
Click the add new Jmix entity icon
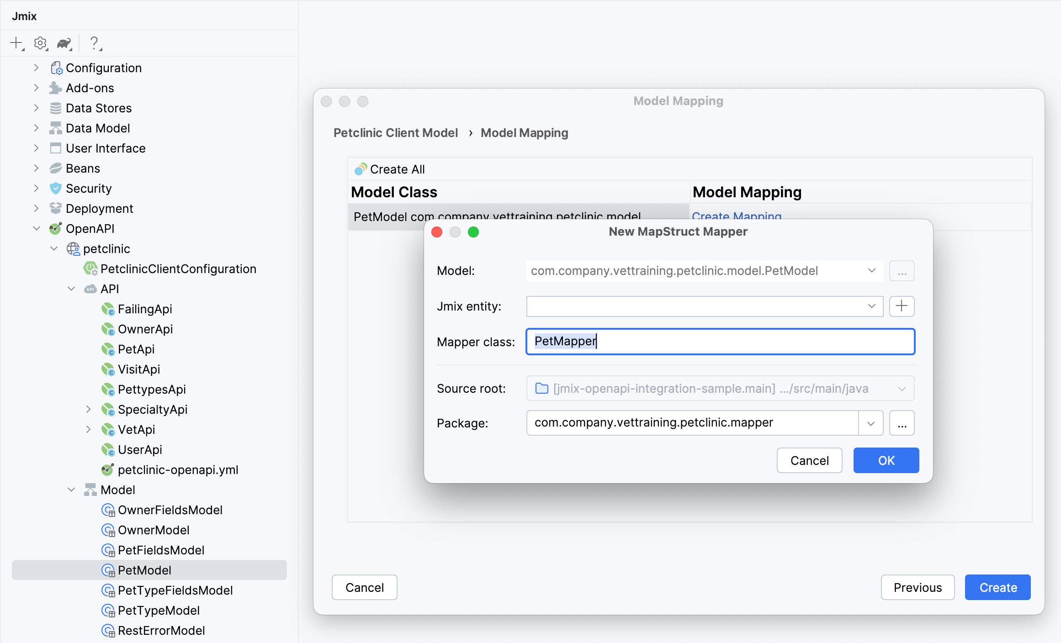[x=902, y=305]
